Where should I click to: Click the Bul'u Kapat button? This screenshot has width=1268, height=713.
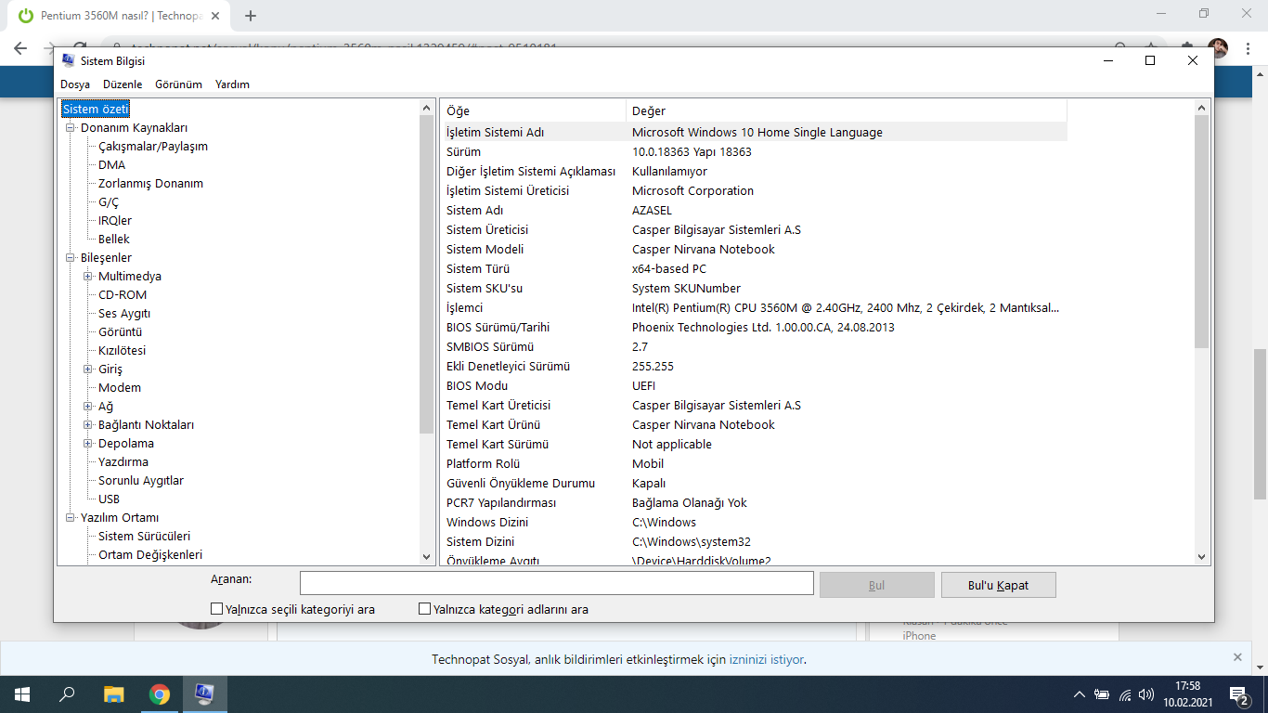pos(998,586)
